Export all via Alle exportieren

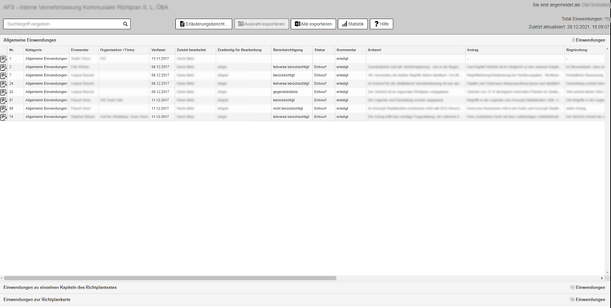tap(314, 24)
